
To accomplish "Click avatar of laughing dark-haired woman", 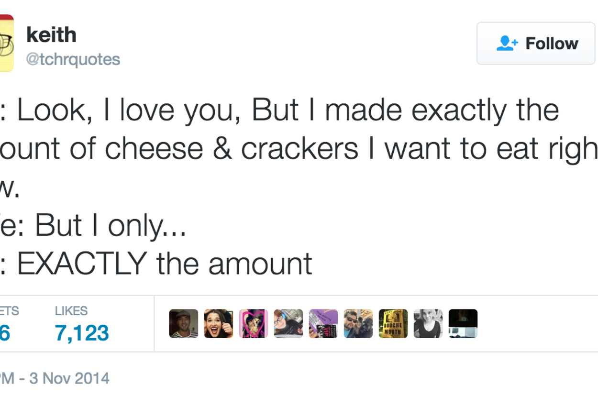I will tap(219, 324).
